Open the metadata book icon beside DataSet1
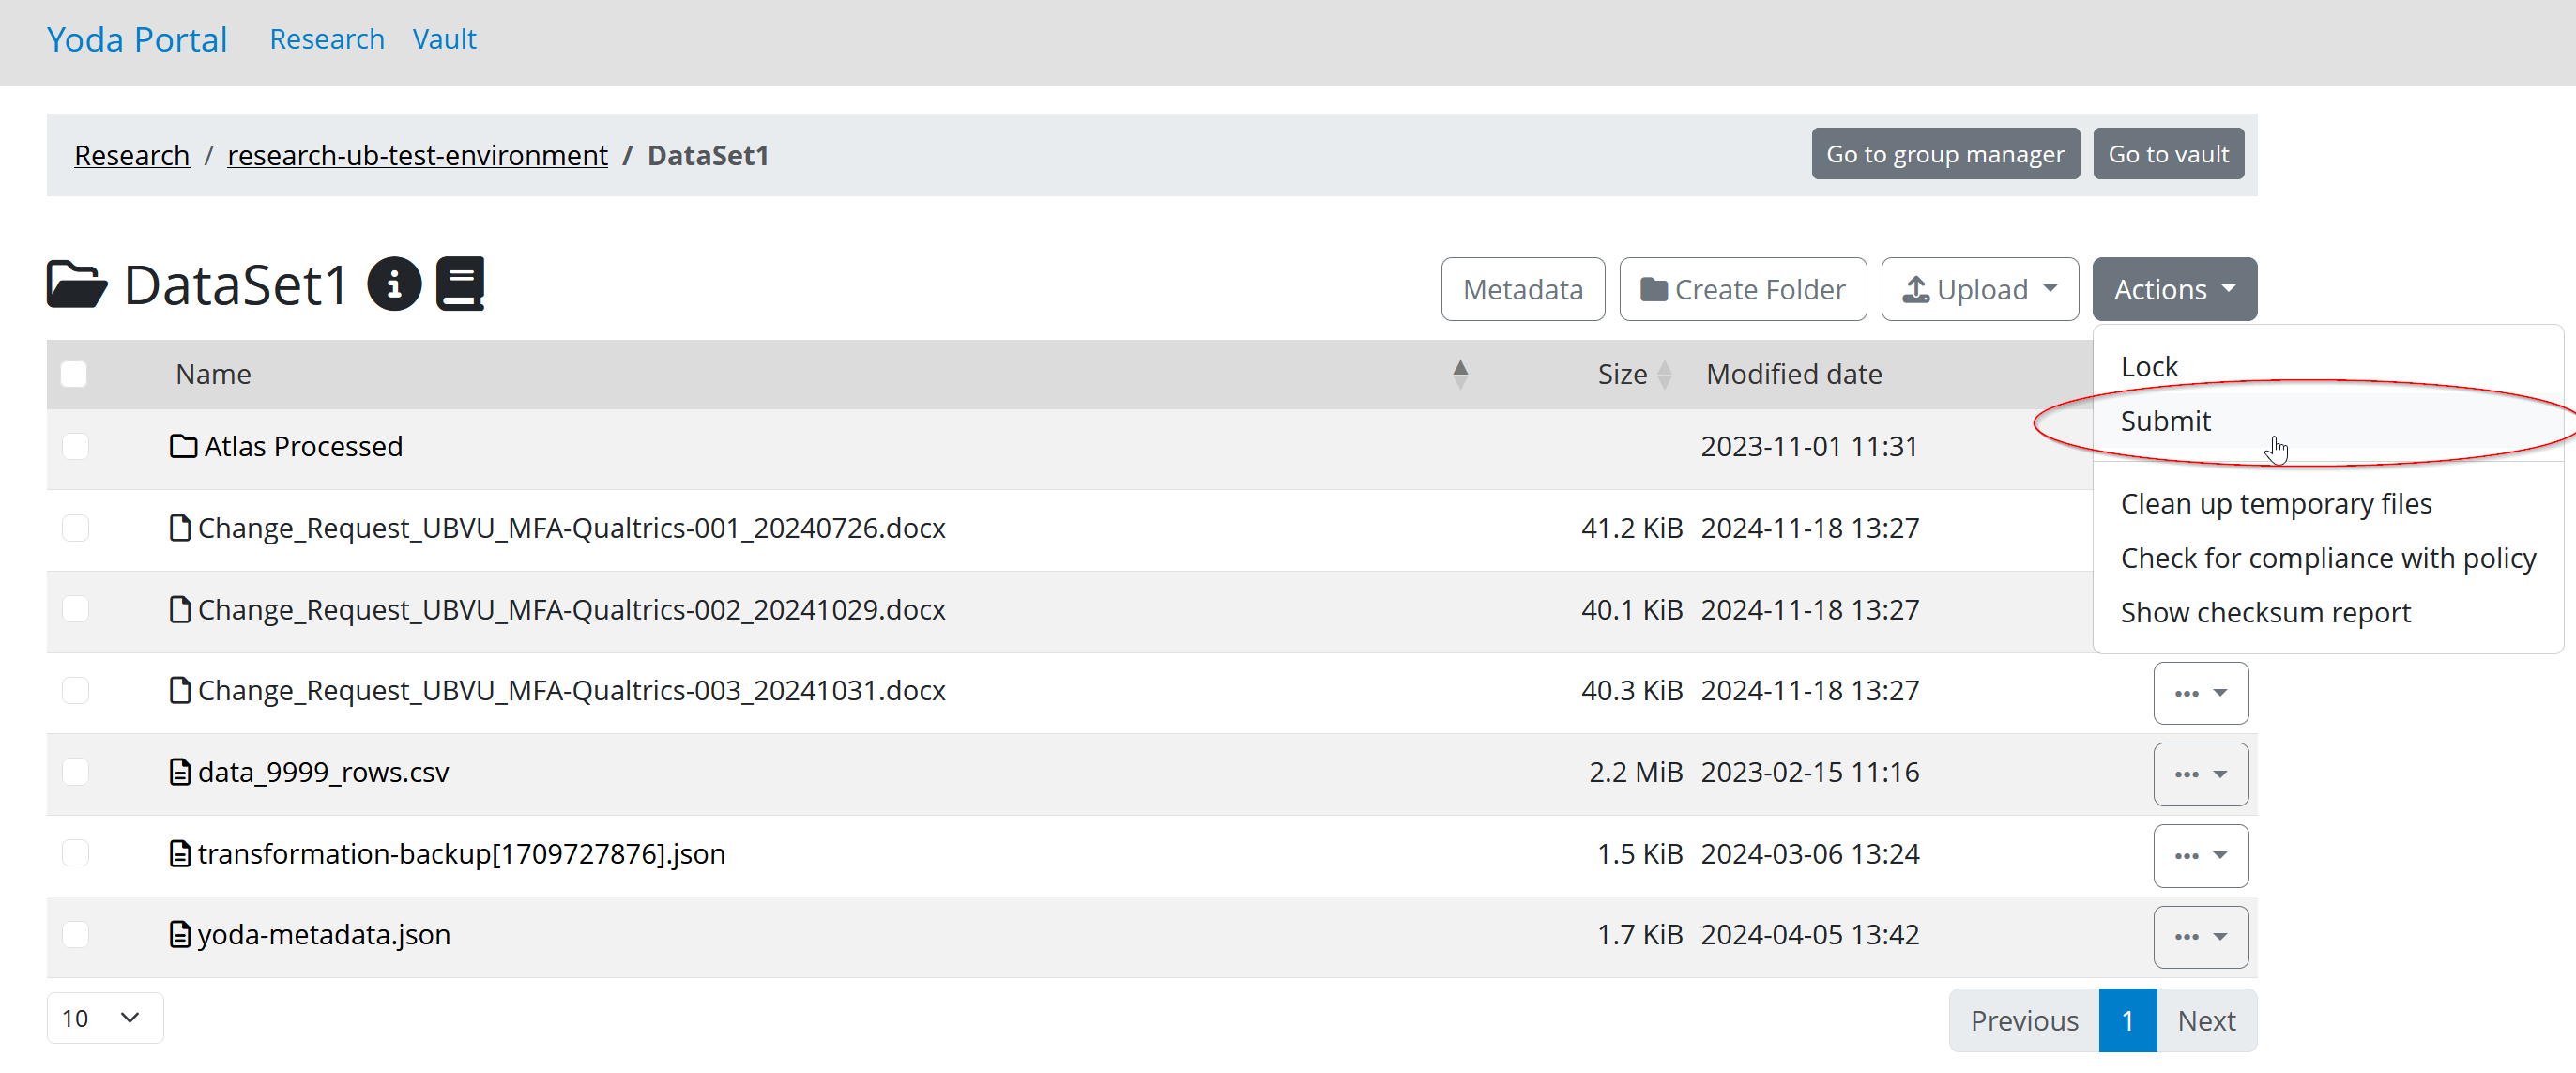Screen dimensions: 2576x1073 pyautogui.click(x=460, y=285)
